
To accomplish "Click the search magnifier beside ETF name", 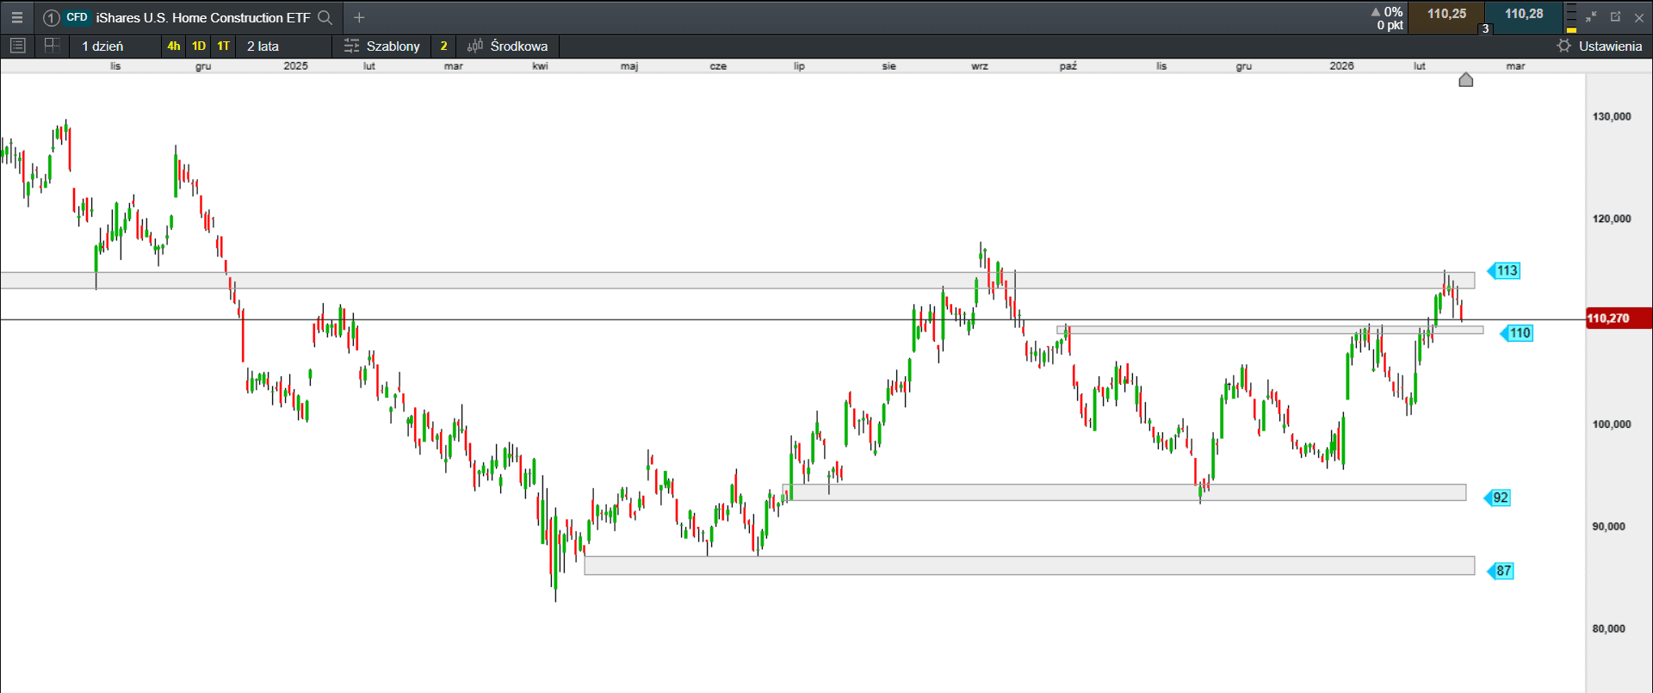I will (325, 17).
